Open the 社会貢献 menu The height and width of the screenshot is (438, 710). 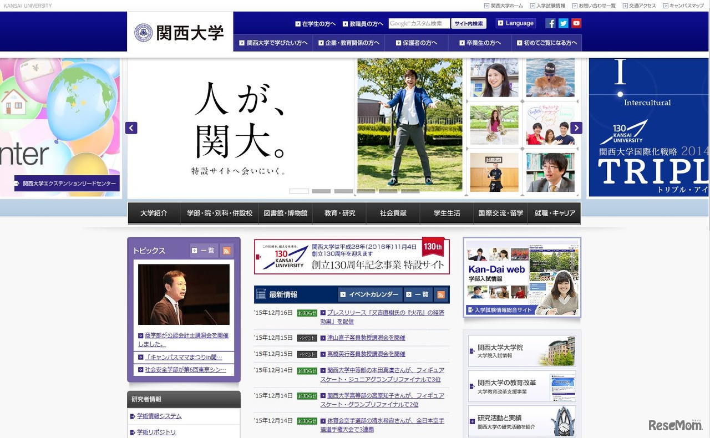(393, 213)
